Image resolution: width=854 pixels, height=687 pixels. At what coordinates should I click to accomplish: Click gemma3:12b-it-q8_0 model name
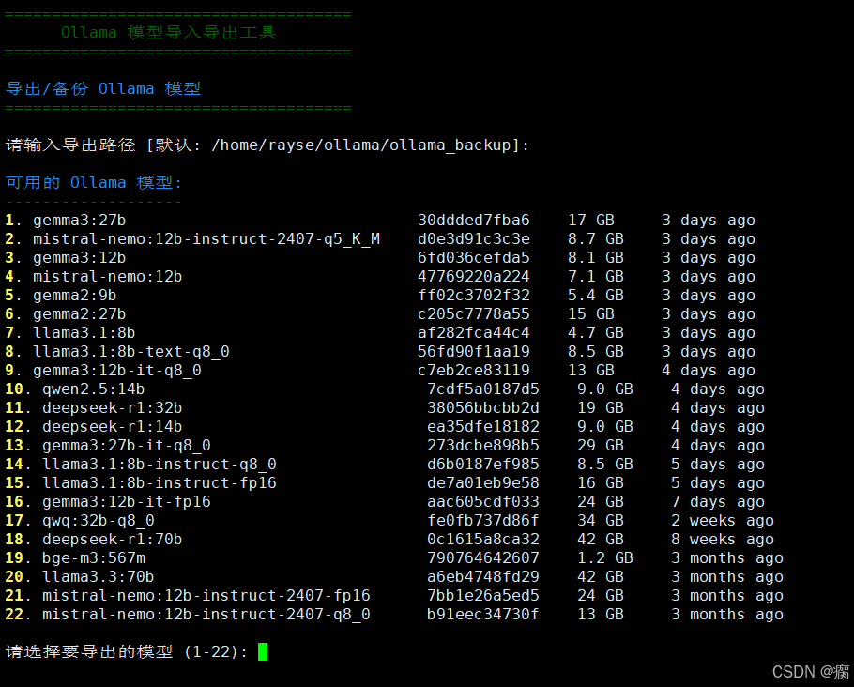tap(117, 371)
